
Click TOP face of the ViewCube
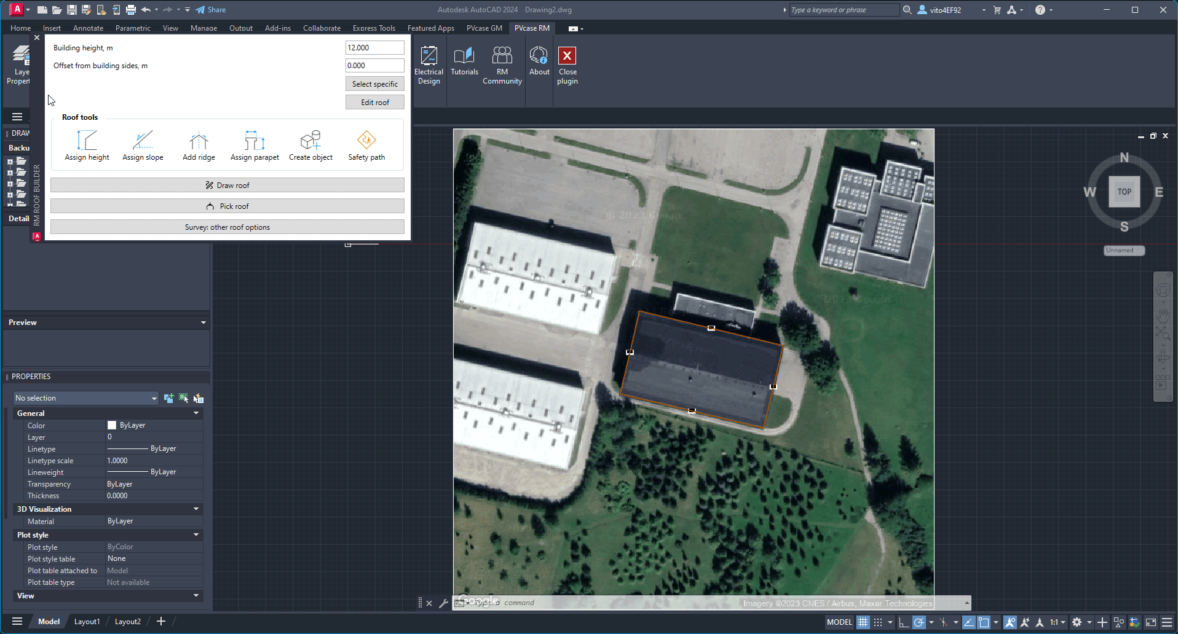point(1124,192)
